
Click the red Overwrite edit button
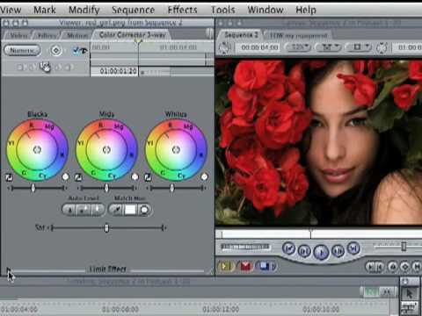click(245, 266)
